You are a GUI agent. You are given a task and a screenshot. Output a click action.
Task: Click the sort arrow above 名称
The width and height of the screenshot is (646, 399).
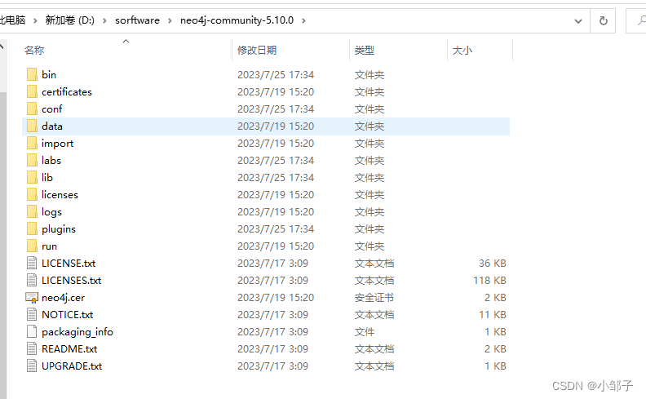126,41
